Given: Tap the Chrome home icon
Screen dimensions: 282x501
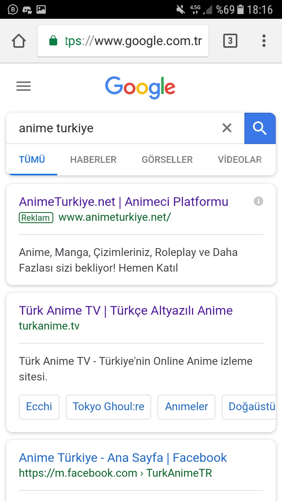Looking at the screenshot, I should [x=19, y=41].
